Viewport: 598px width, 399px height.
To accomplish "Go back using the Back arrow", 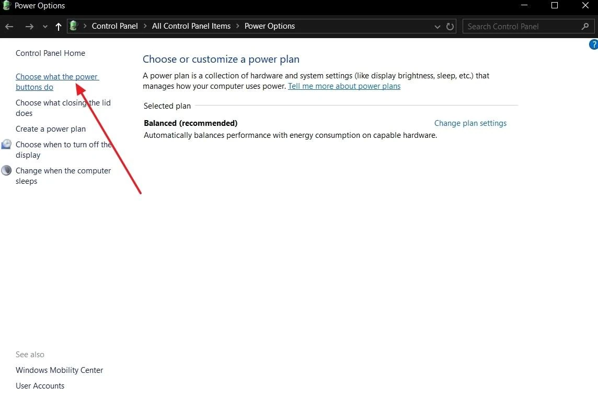I will (9, 26).
